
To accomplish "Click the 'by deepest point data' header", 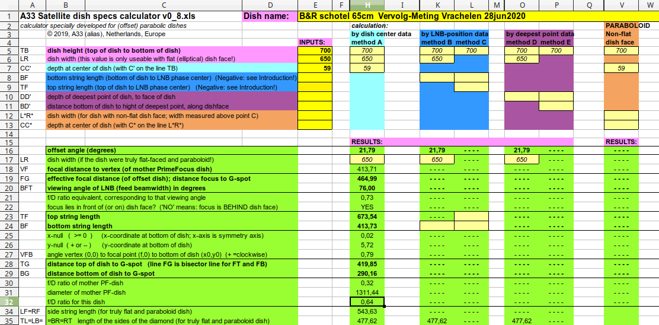I will pyautogui.click(x=540, y=34).
